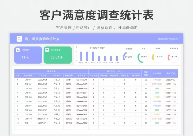Select phone cell 132xxxx5487
Image resolution: width=193 pixels, height=136 pixels.
(81, 84)
